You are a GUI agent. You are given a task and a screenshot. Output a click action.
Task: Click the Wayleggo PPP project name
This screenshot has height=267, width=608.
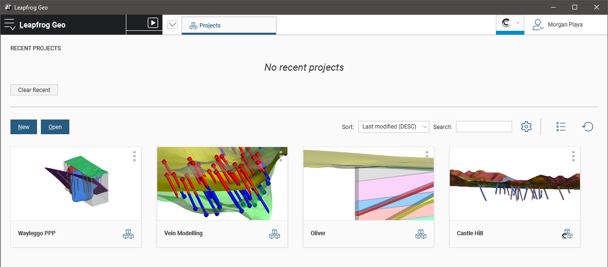[x=37, y=233]
